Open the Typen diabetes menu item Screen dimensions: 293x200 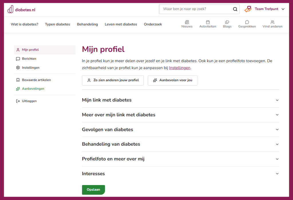click(58, 24)
